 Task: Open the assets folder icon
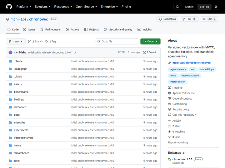[x=11, y=84]
